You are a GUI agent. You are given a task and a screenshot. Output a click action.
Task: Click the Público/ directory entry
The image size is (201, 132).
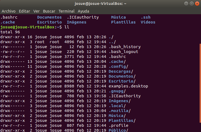tap(119, 130)
